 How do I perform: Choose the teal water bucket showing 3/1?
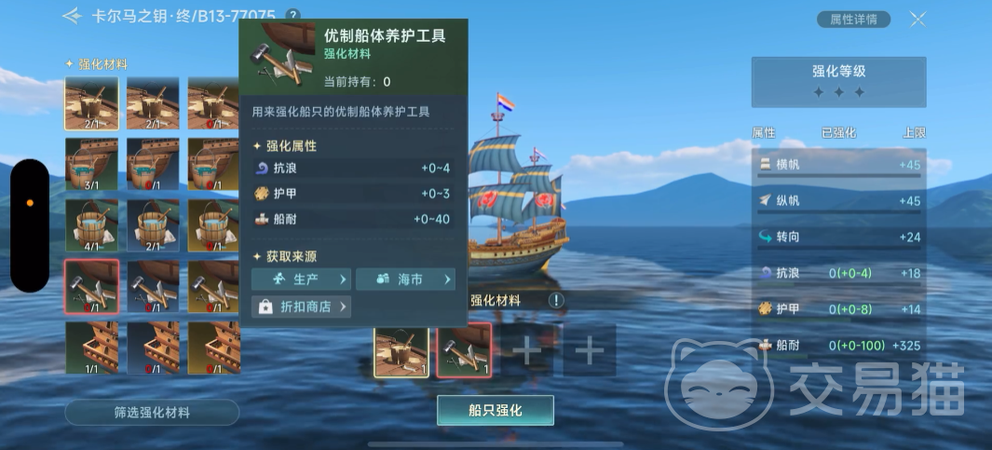[91, 165]
